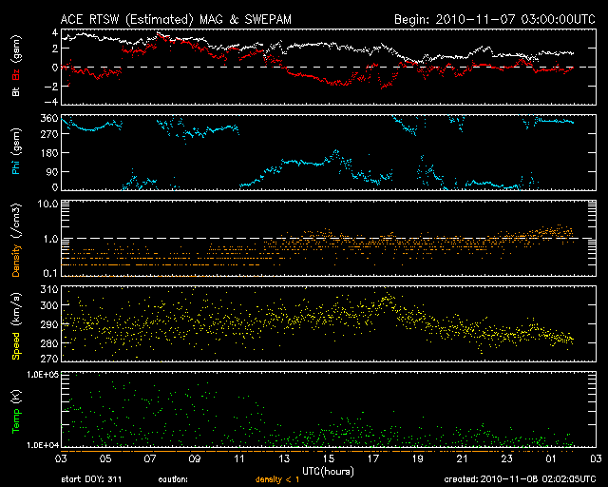
Task: Click the '05' hour tick label
Action: click(105, 458)
